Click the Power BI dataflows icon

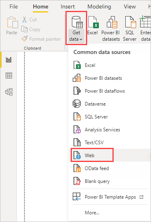click(x=77, y=91)
